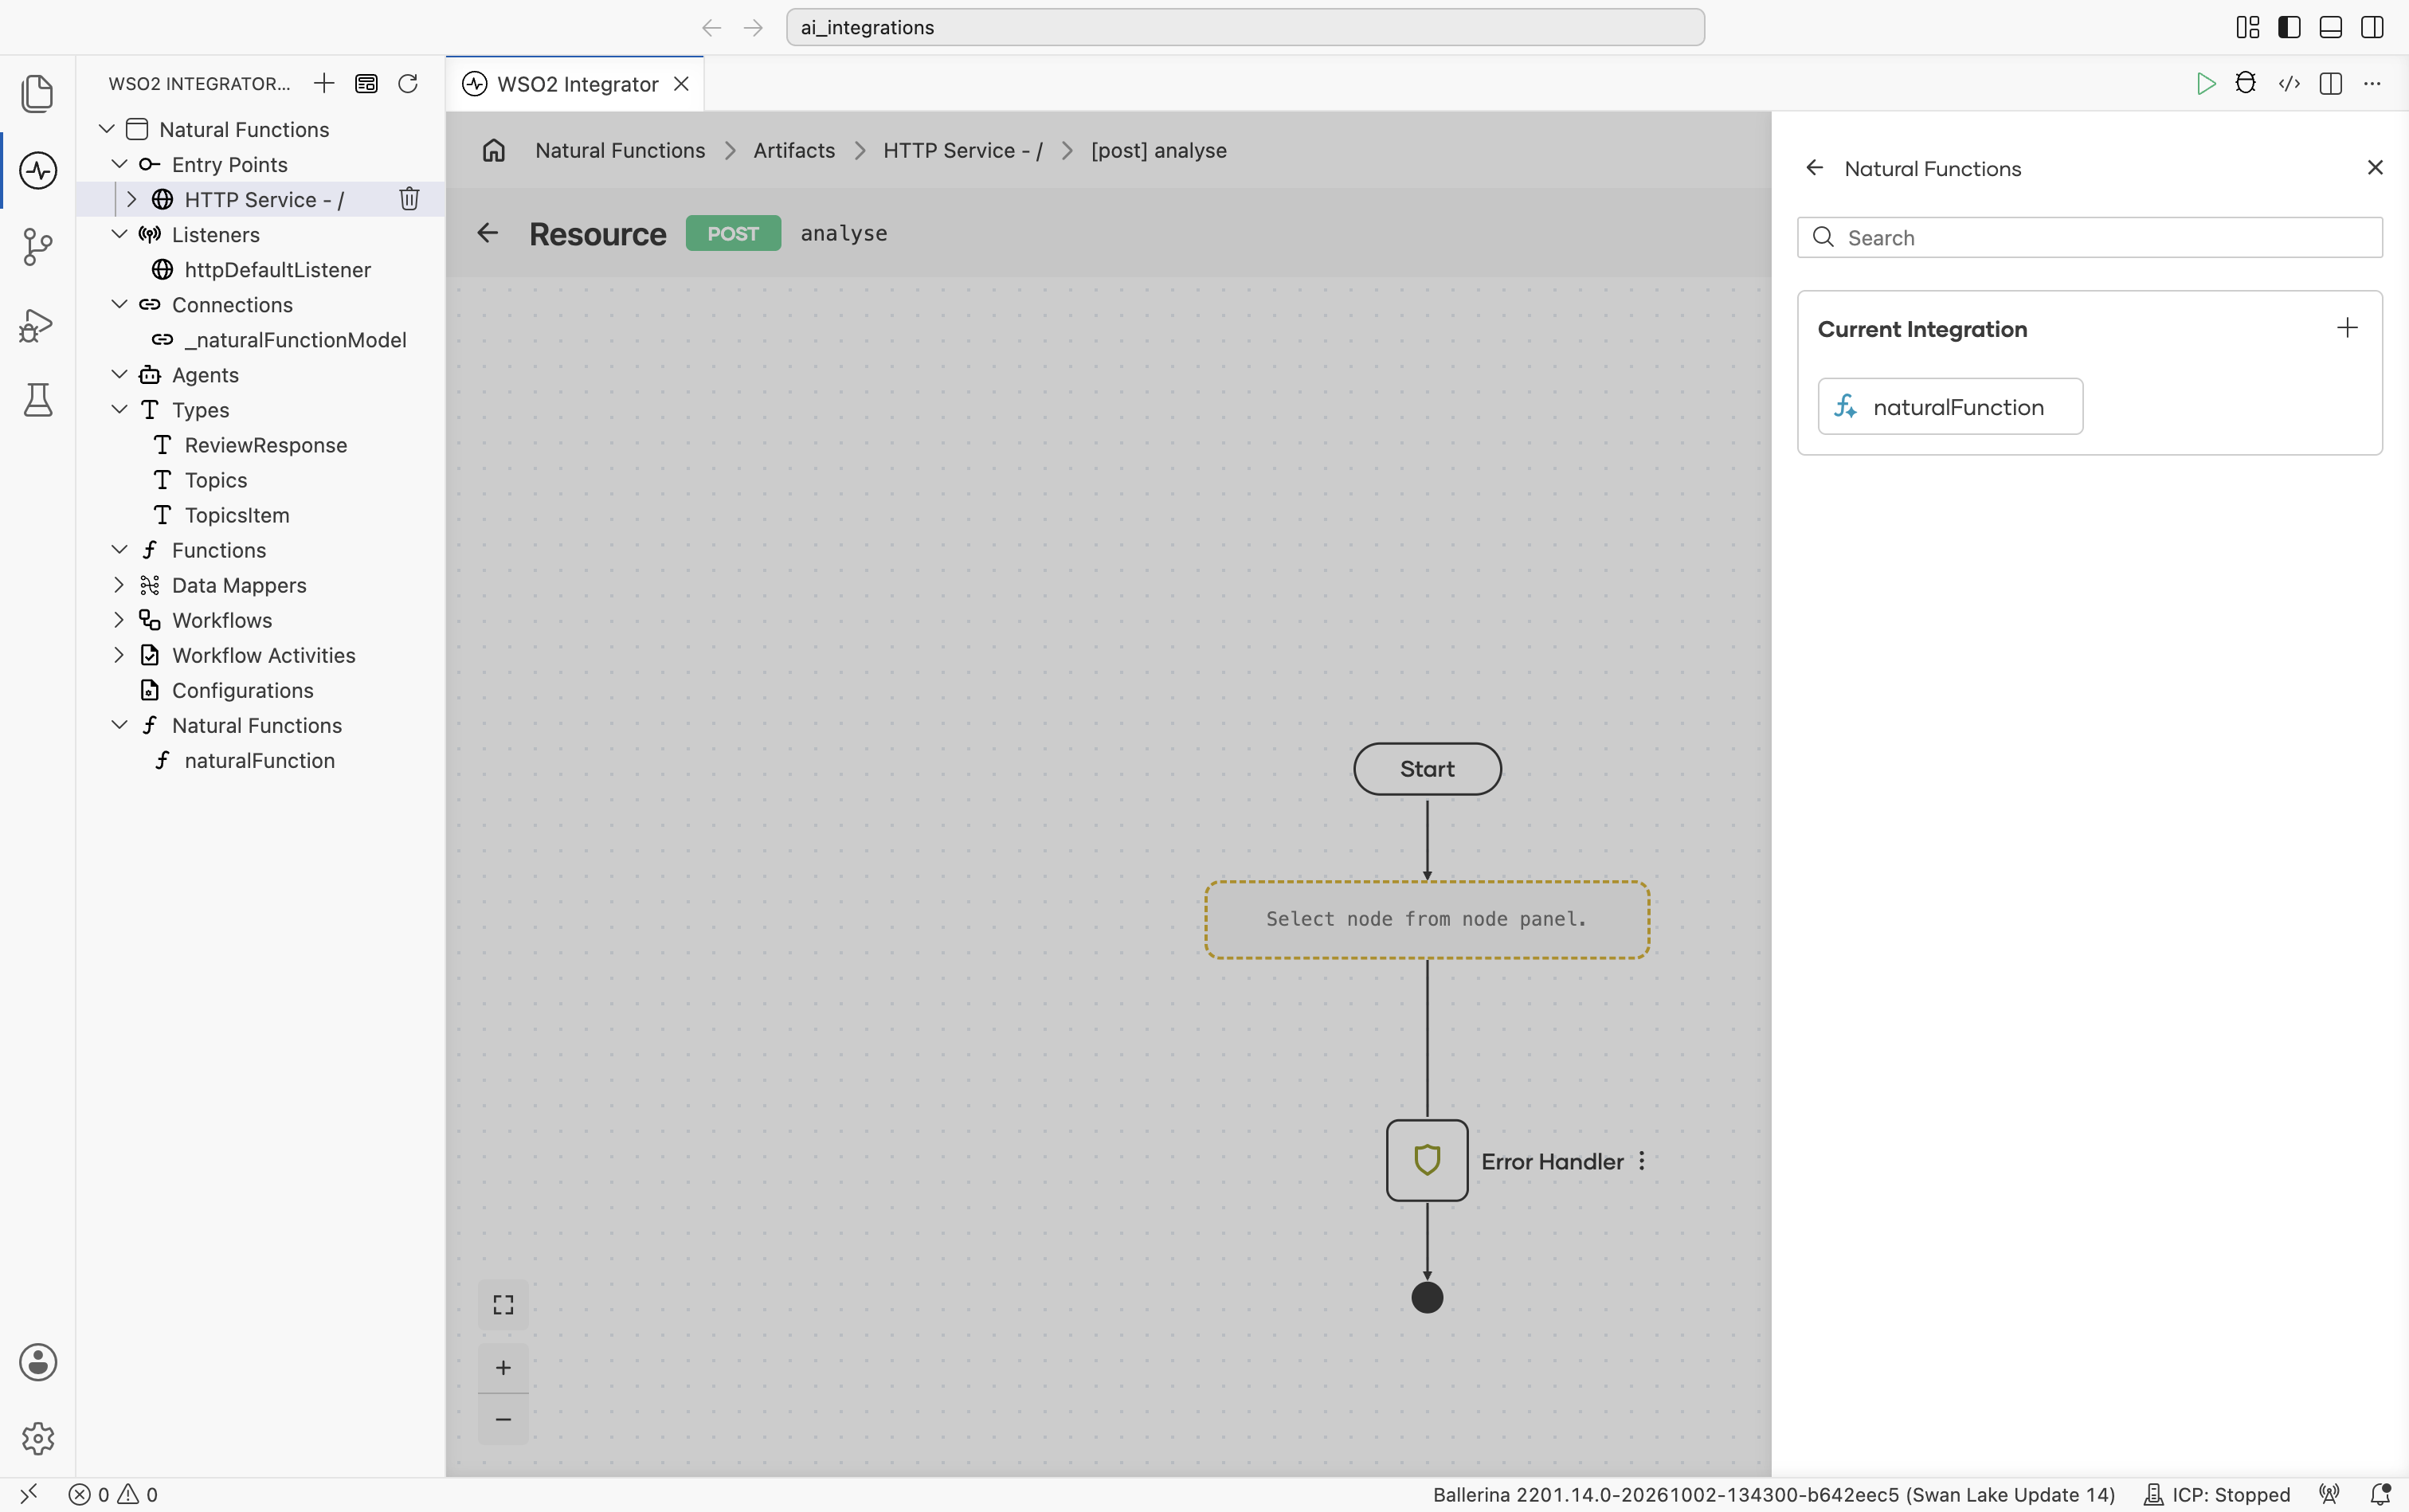Focus the Search field in Natural Functions

point(2090,238)
